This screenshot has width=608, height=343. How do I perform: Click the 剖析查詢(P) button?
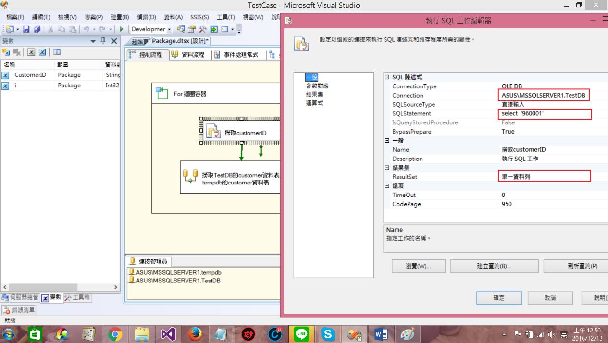pos(576,266)
